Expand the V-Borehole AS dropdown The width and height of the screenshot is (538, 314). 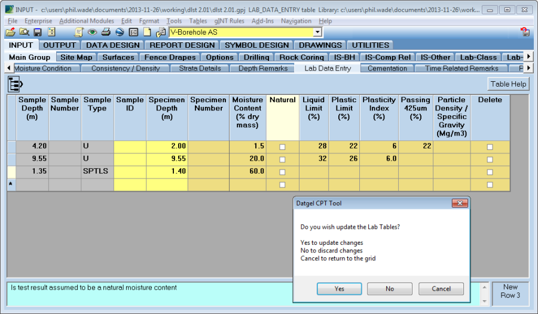[x=317, y=32]
